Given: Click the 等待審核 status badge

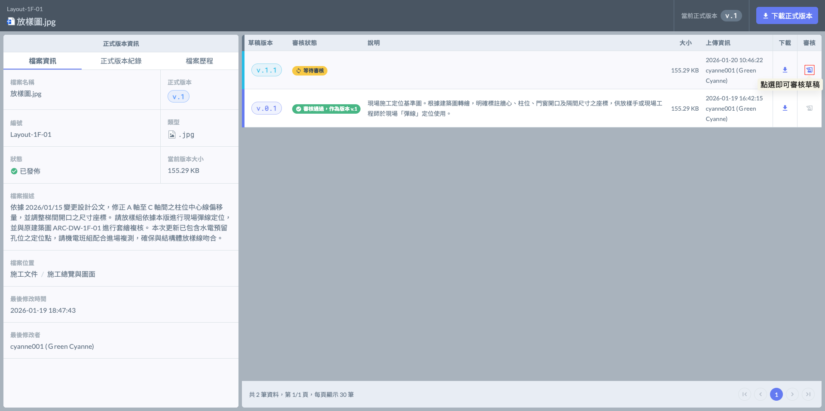Looking at the screenshot, I should 310,71.
